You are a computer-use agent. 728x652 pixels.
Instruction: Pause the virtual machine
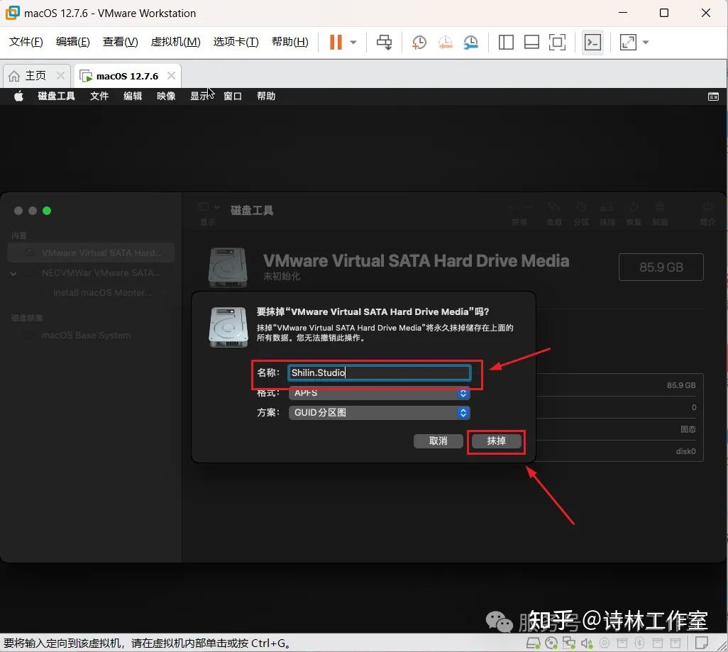(x=336, y=43)
